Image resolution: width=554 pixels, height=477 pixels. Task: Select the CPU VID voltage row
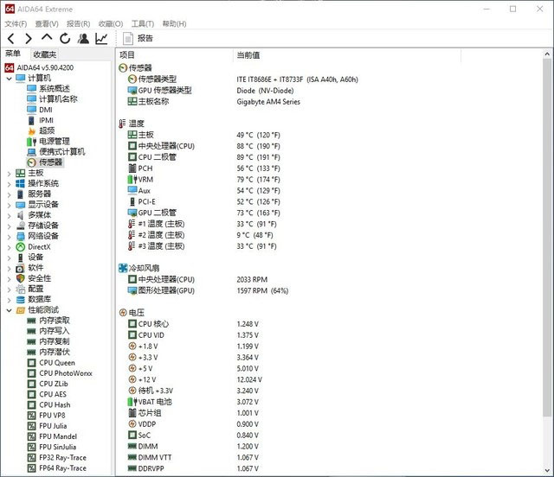tap(193, 335)
